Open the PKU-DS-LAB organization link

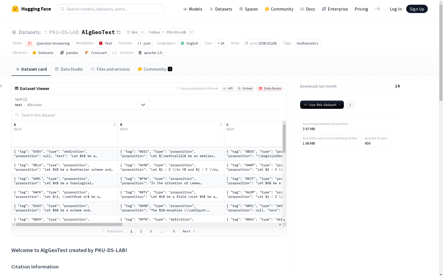(64, 32)
